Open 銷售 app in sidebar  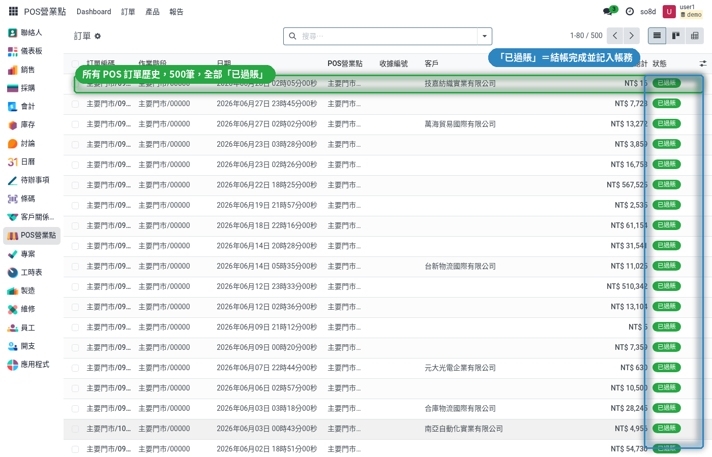(32, 70)
